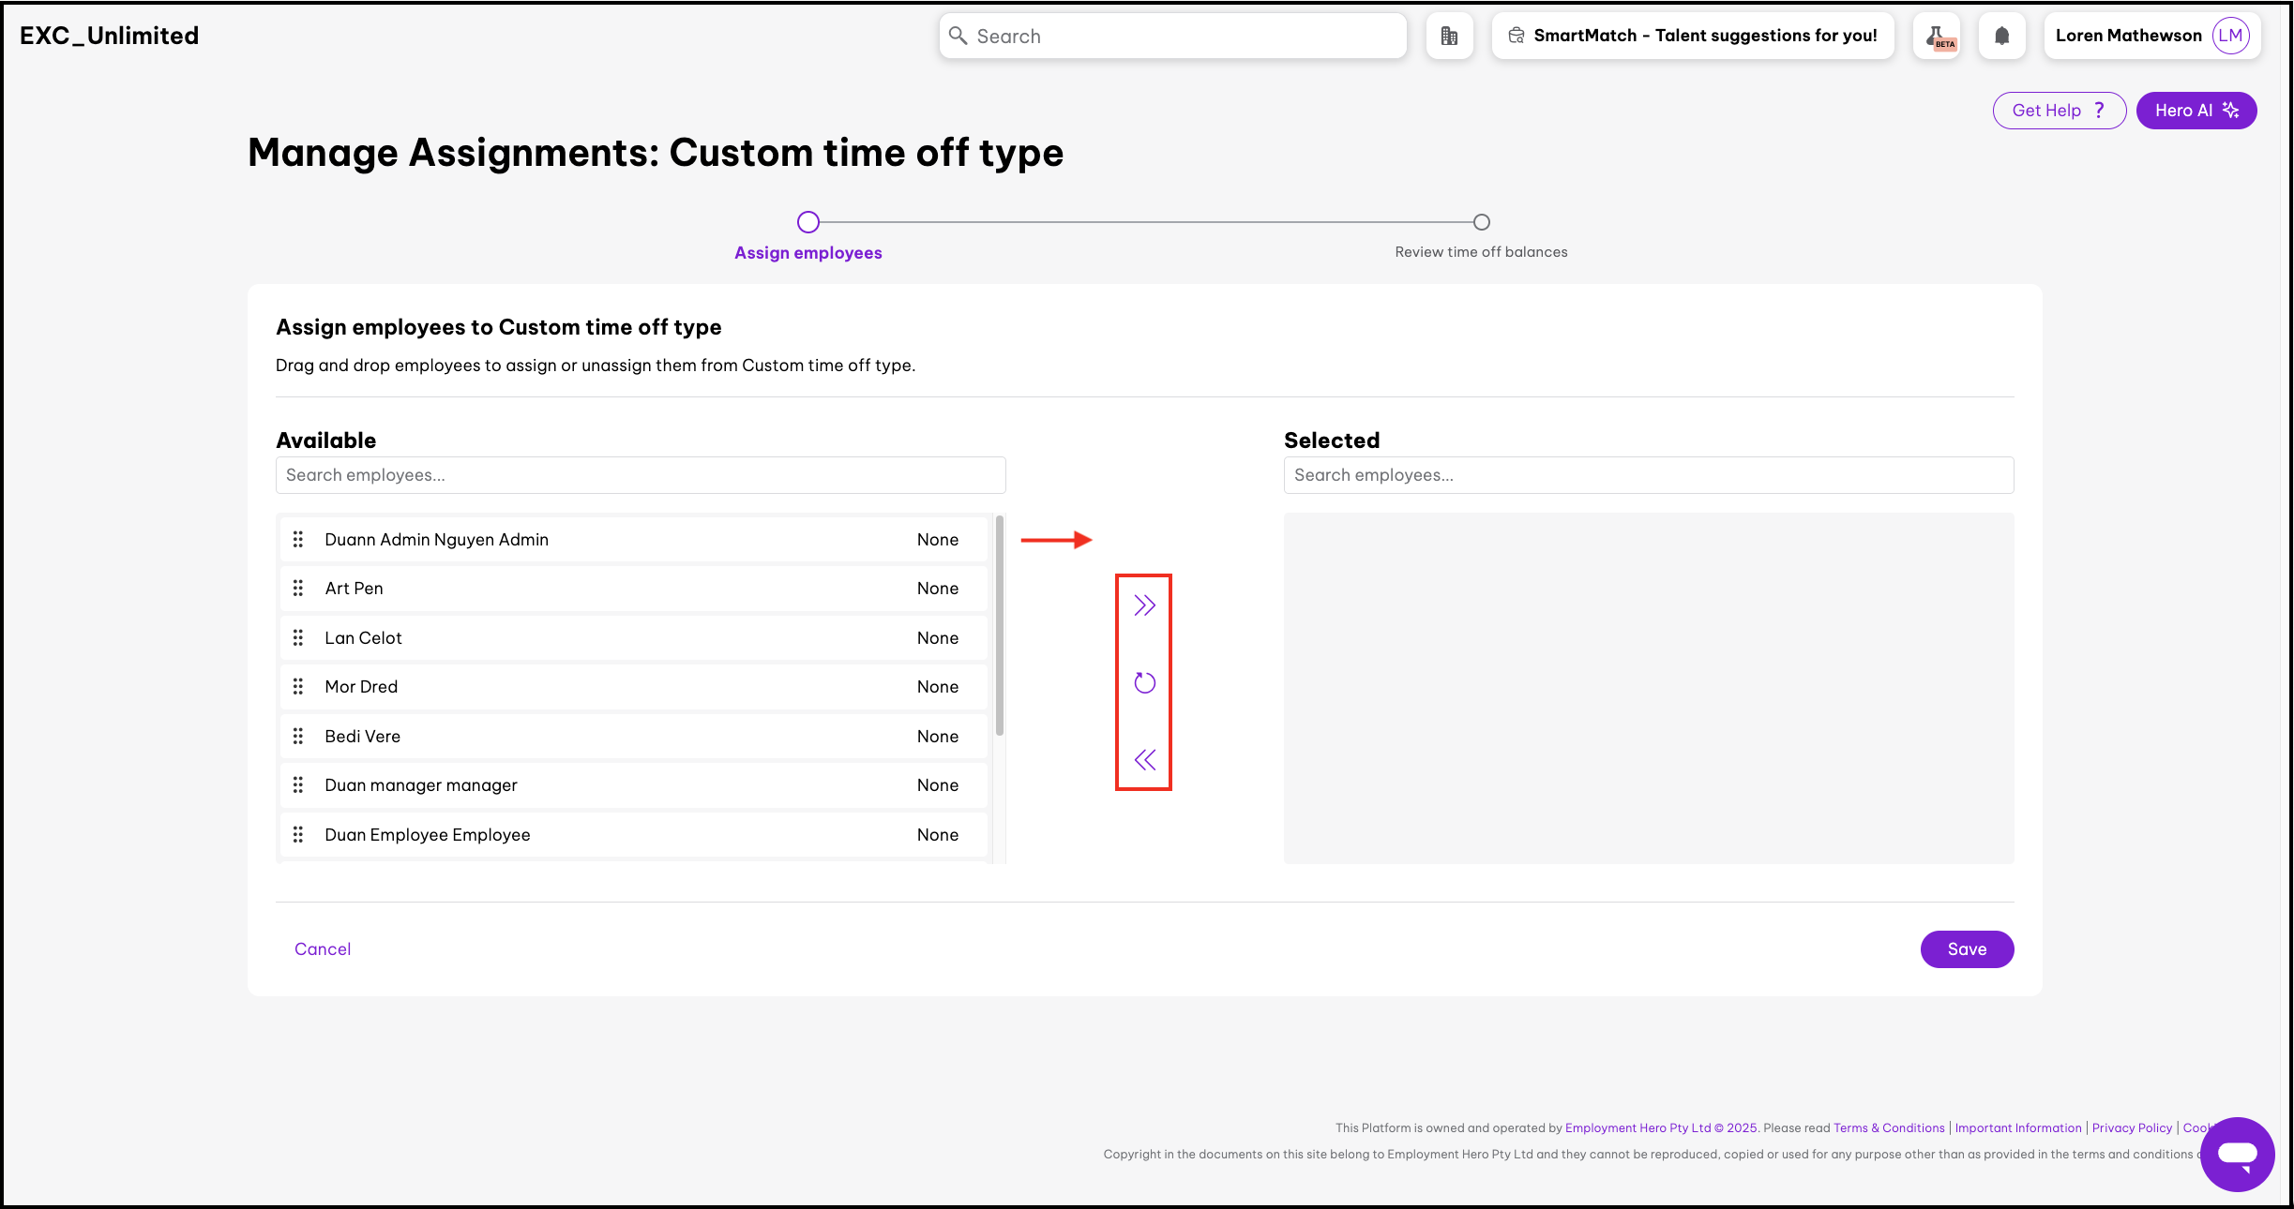This screenshot has width=2294, height=1209.
Task: Click the Selected employees search field
Action: [x=1648, y=475]
